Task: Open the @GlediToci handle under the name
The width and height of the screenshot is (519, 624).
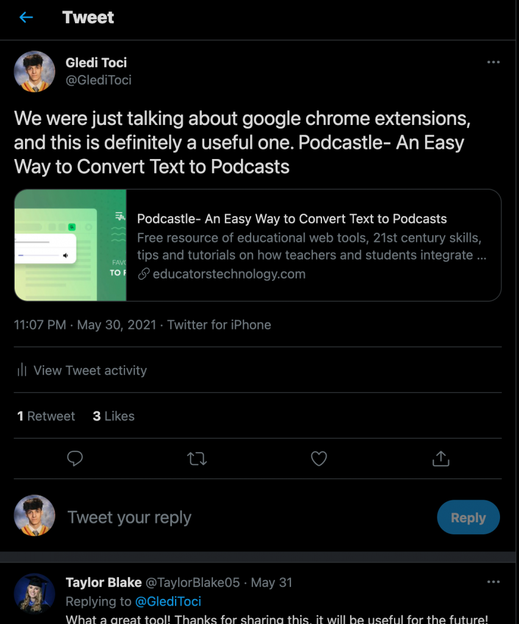Action: click(98, 80)
